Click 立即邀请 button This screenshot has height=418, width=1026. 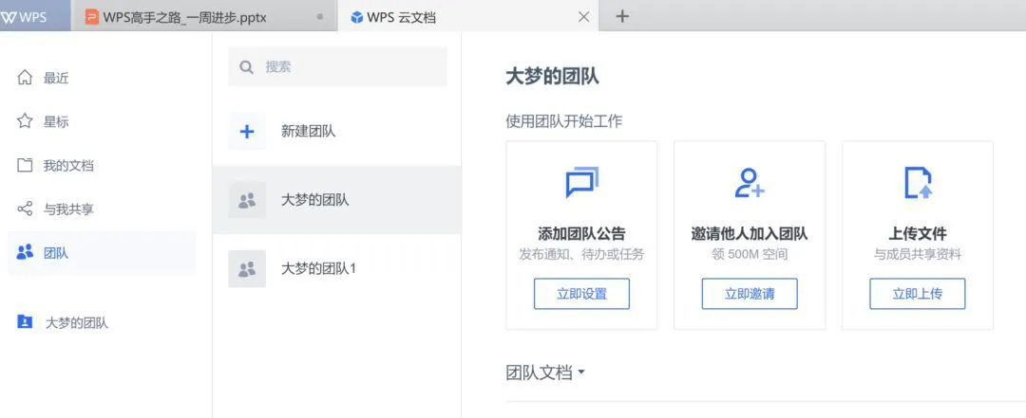[x=750, y=293]
